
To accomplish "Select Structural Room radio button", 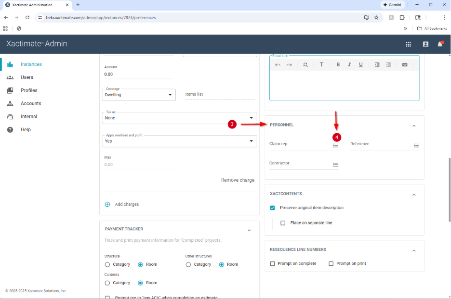I will point(140,264).
